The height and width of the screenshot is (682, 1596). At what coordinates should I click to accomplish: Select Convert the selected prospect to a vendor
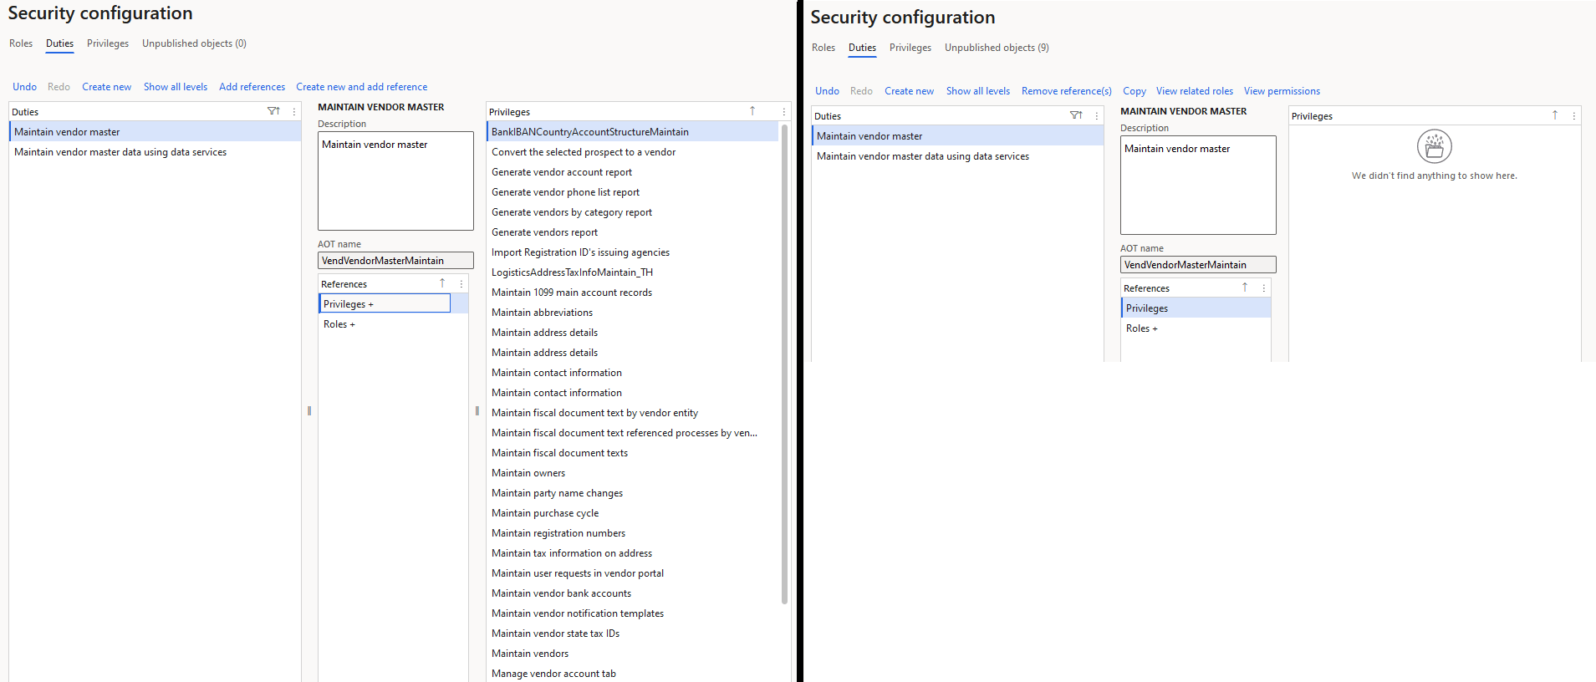(x=632, y=152)
